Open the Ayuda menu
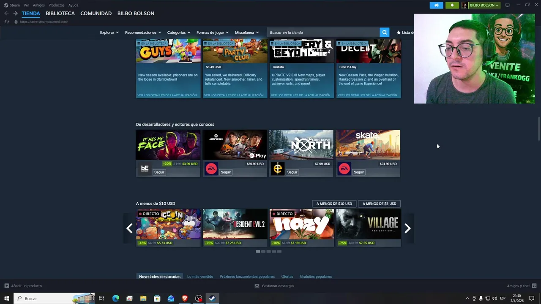Image resolution: width=541 pixels, height=304 pixels. tap(73, 5)
